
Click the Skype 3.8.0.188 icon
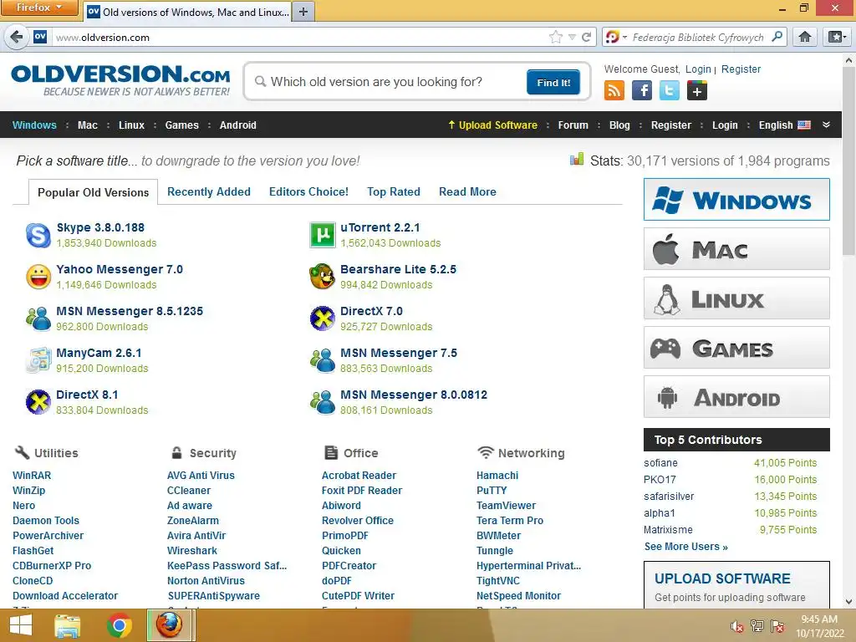(x=38, y=235)
